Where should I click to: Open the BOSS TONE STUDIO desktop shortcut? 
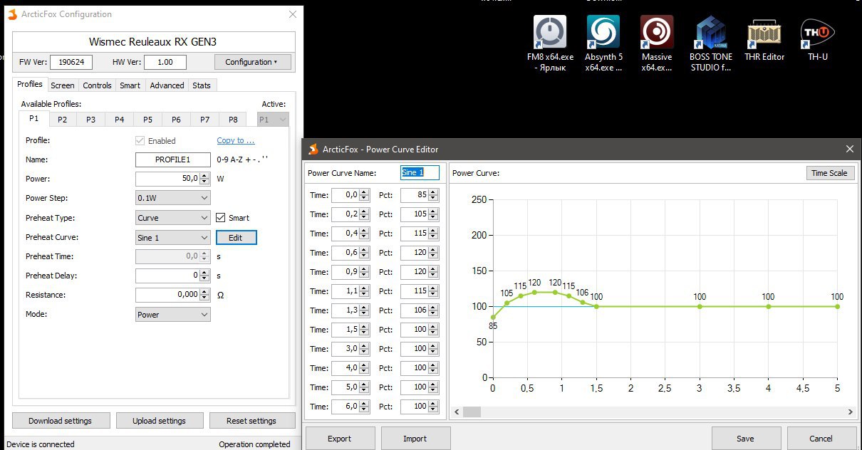(x=711, y=43)
